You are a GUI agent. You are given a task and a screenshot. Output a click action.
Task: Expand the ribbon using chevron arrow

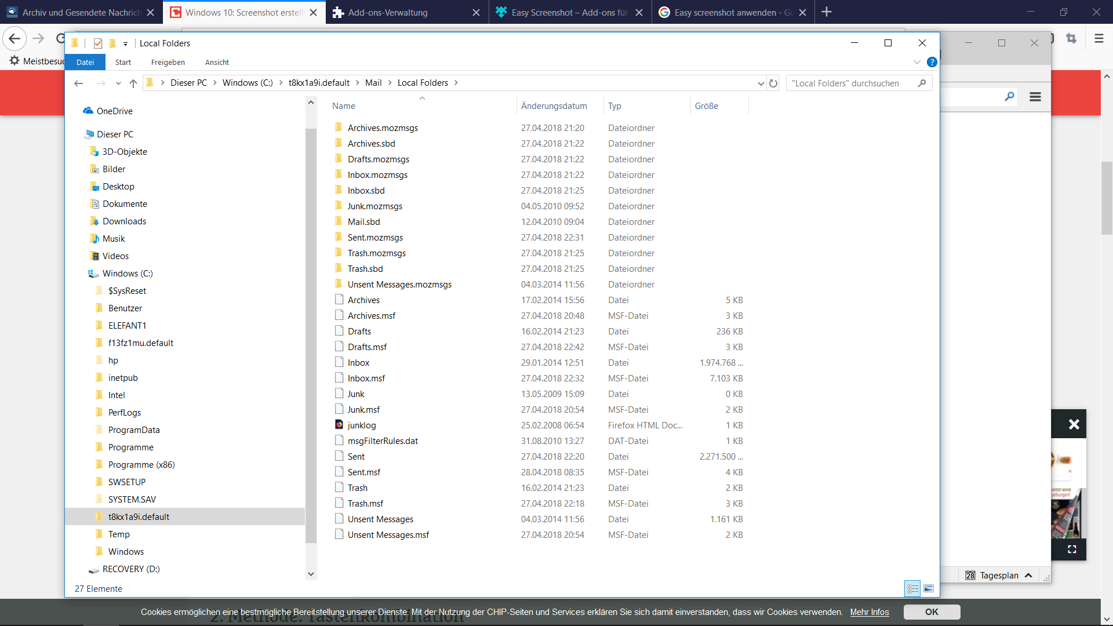916,62
